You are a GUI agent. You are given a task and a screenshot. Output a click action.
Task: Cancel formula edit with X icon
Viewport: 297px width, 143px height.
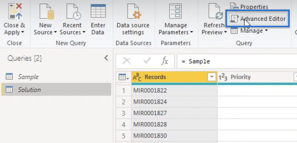coord(127,61)
